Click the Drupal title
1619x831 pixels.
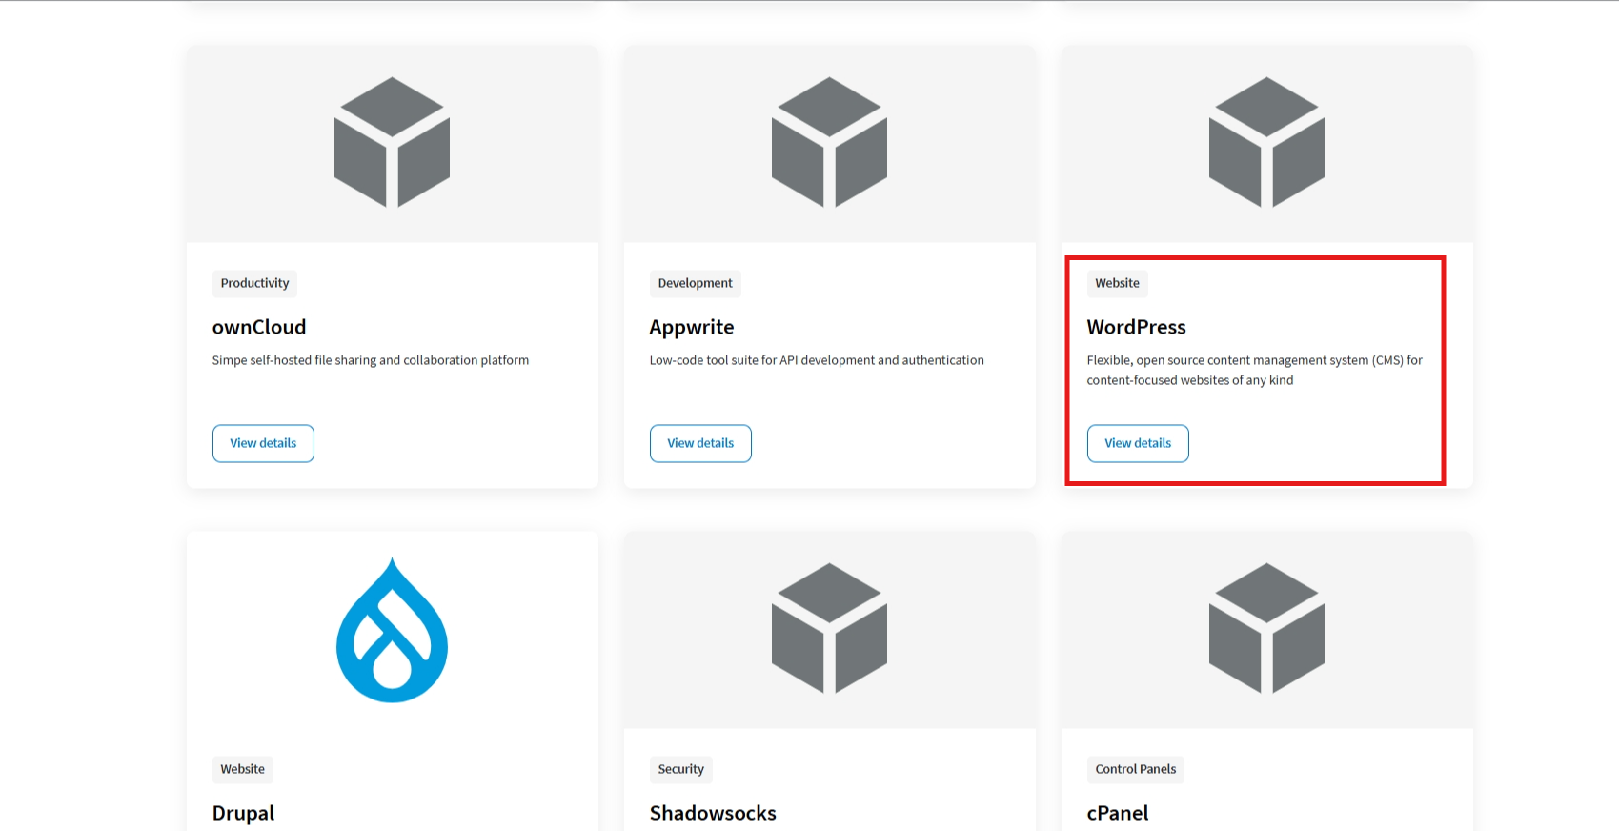pos(243,813)
